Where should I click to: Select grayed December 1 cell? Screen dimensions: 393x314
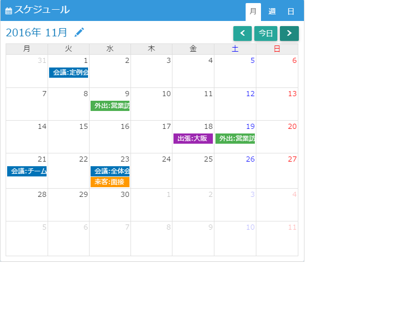(151, 205)
